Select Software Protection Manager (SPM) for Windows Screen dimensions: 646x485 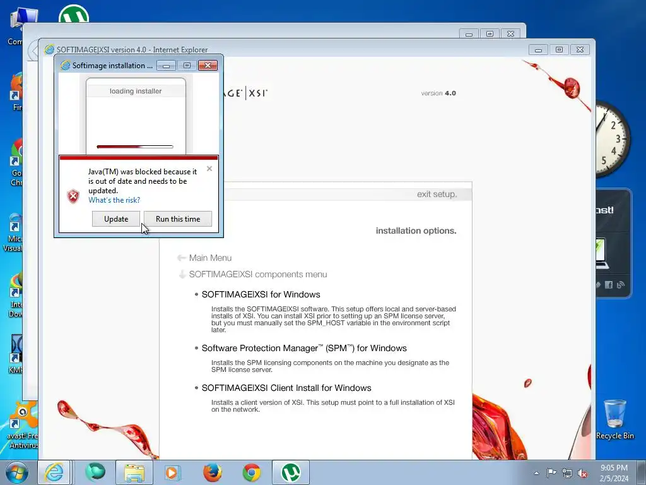point(304,348)
